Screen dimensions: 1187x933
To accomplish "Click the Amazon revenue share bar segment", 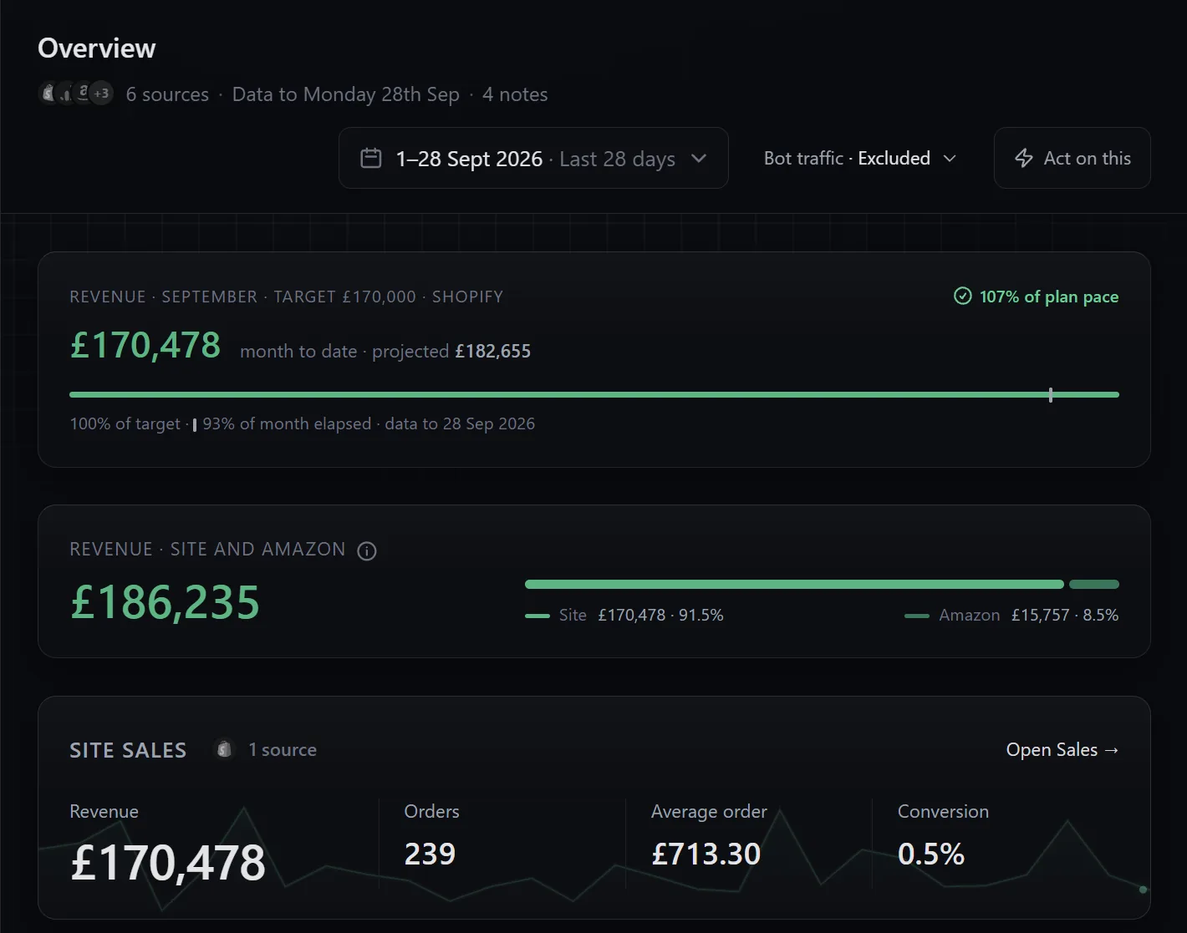I will click(x=1093, y=584).
